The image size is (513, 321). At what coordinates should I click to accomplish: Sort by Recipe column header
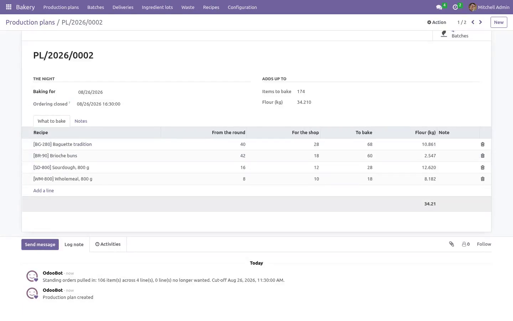pyautogui.click(x=92, y=133)
